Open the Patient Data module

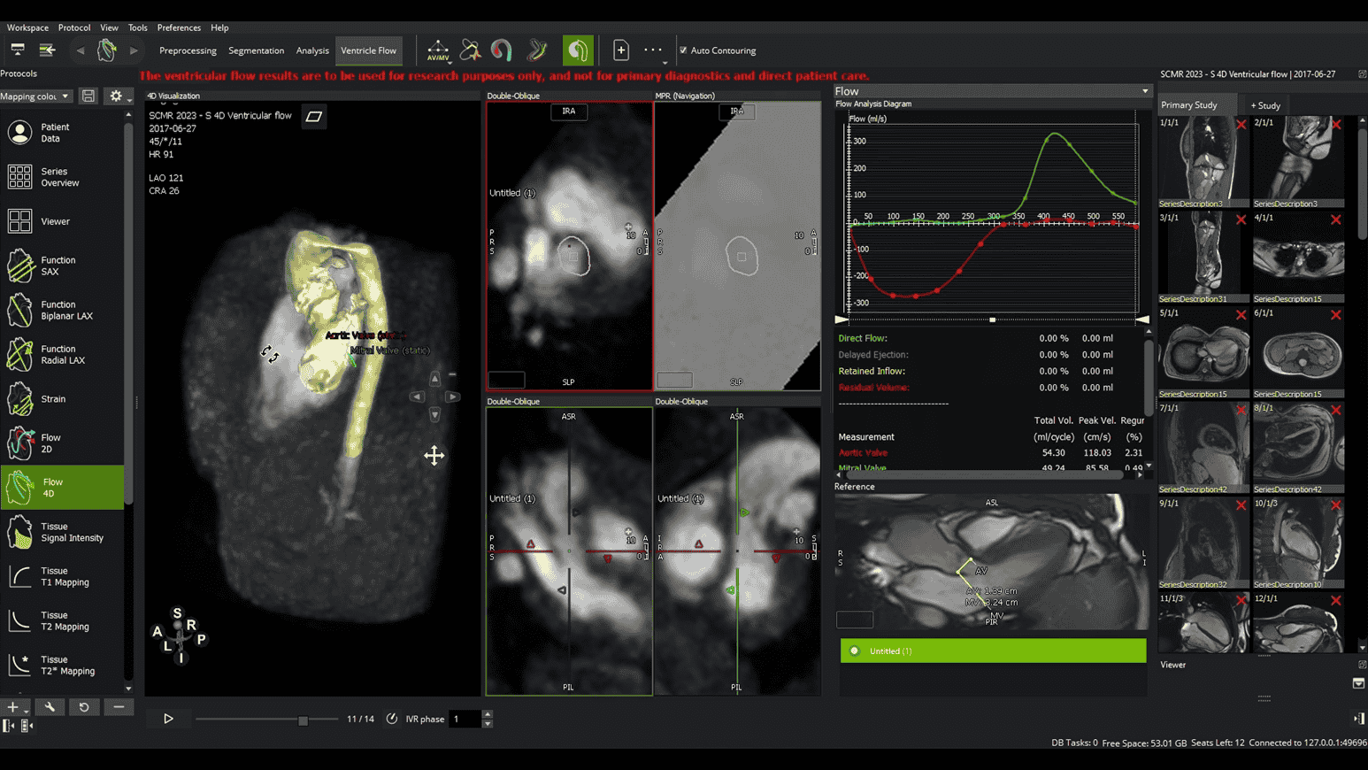pyautogui.click(x=62, y=133)
